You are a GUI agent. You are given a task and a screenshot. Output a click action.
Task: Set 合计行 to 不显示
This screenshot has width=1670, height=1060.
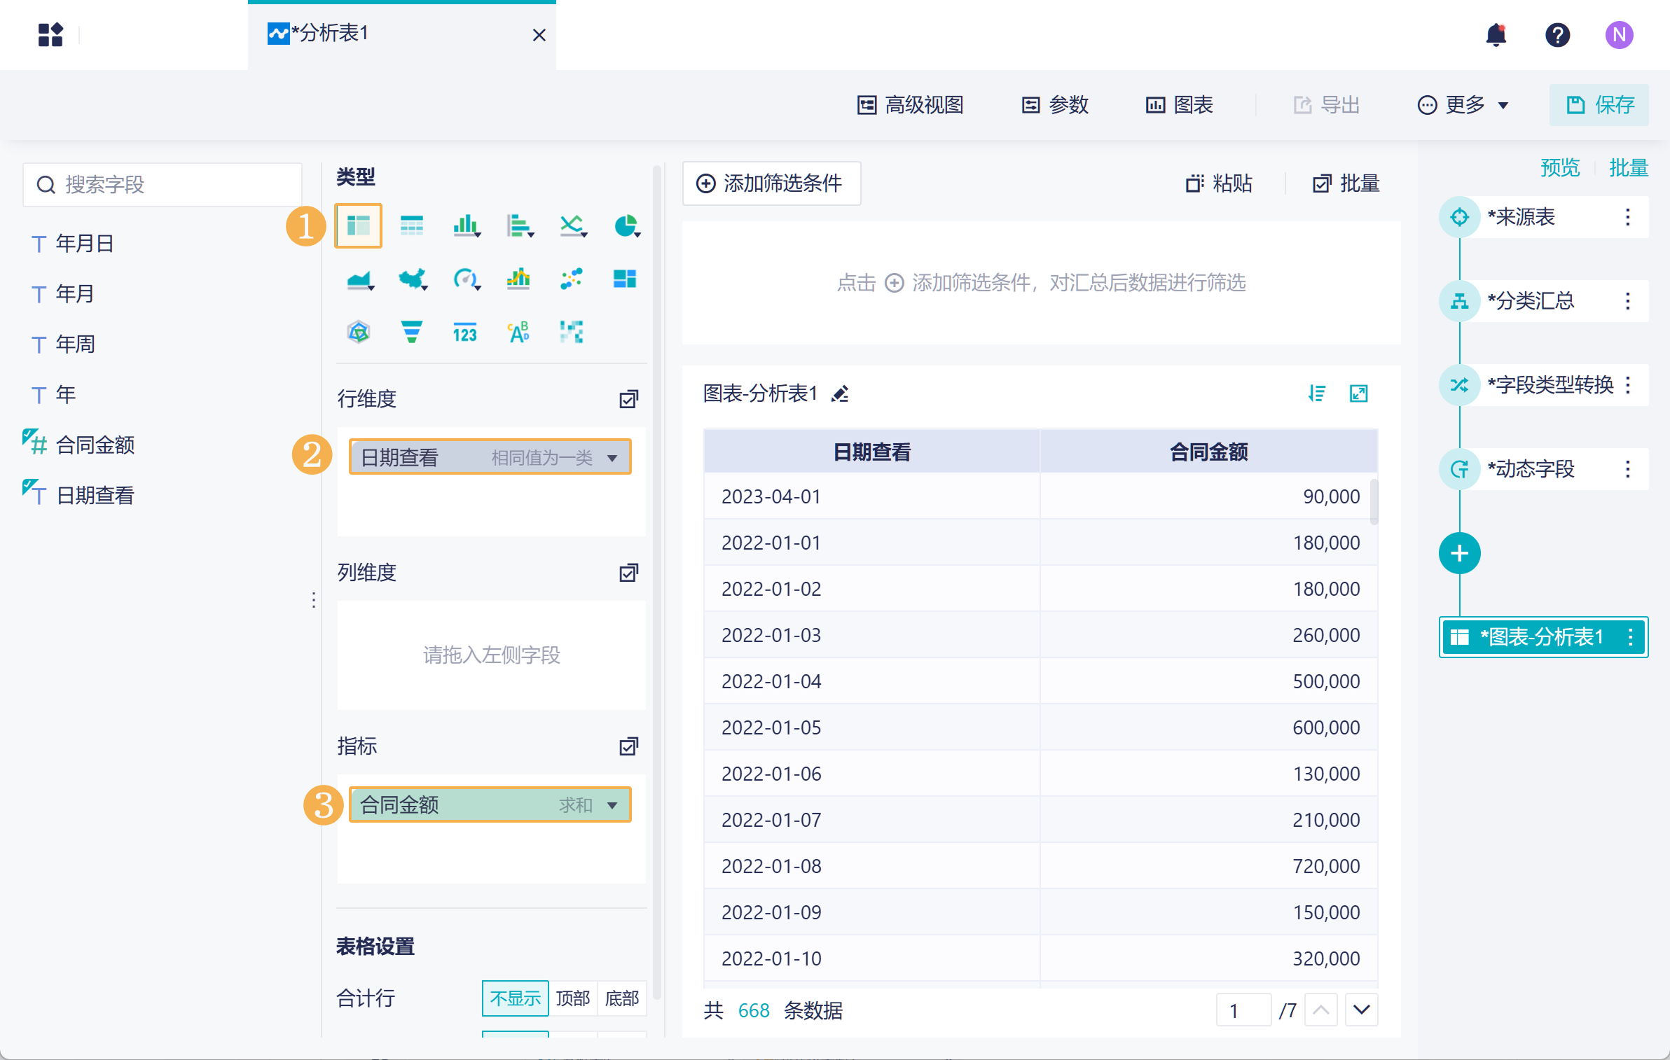[x=515, y=998]
